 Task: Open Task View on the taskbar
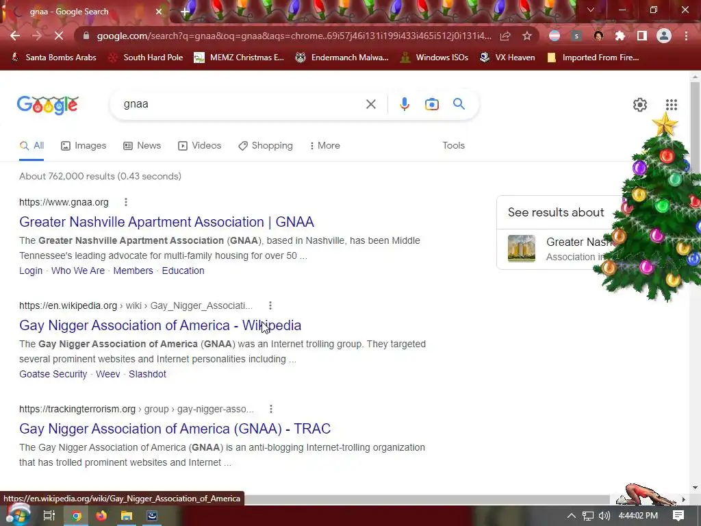click(x=49, y=516)
